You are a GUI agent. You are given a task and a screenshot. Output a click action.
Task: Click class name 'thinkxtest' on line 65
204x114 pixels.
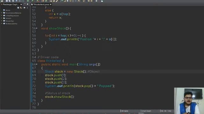tap(54, 61)
